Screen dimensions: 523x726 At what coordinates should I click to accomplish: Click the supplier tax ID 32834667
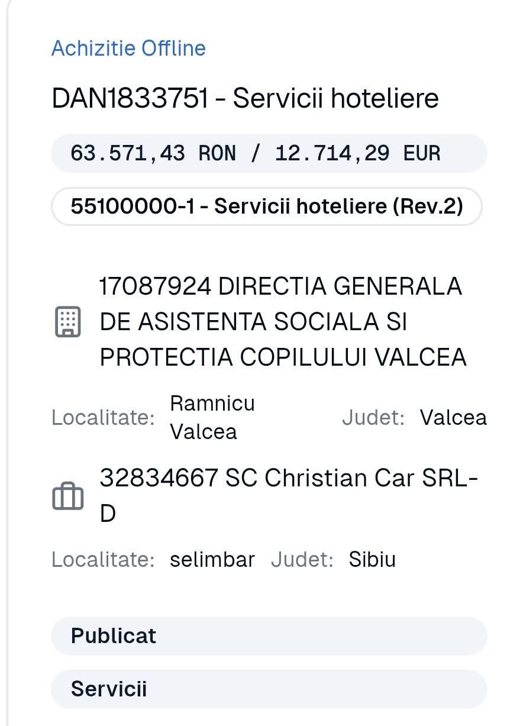[159, 478]
